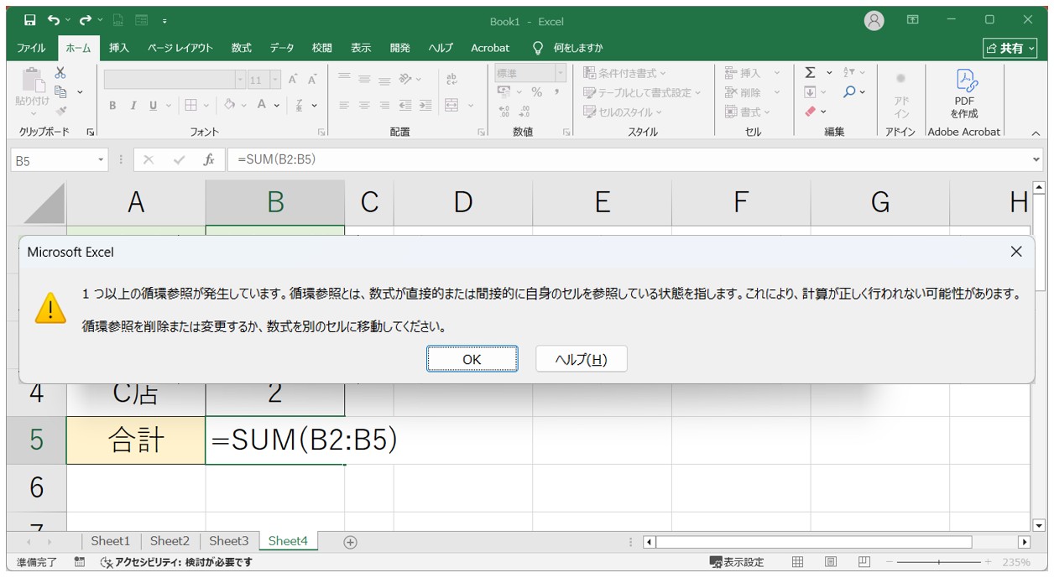1054x578 pixels.
Task: Open the number format 標準 dropdown
Action: 561,73
